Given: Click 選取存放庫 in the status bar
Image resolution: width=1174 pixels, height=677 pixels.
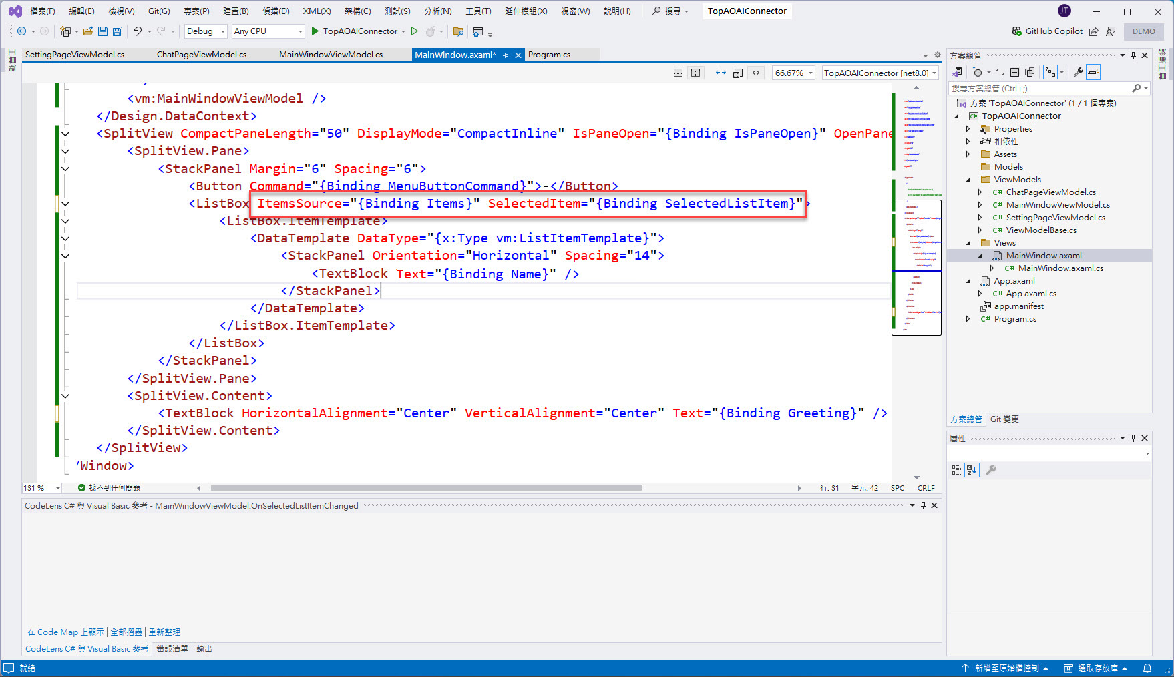Looking at the screenshot, I should pyautogui.click(x=1096, y=668).
